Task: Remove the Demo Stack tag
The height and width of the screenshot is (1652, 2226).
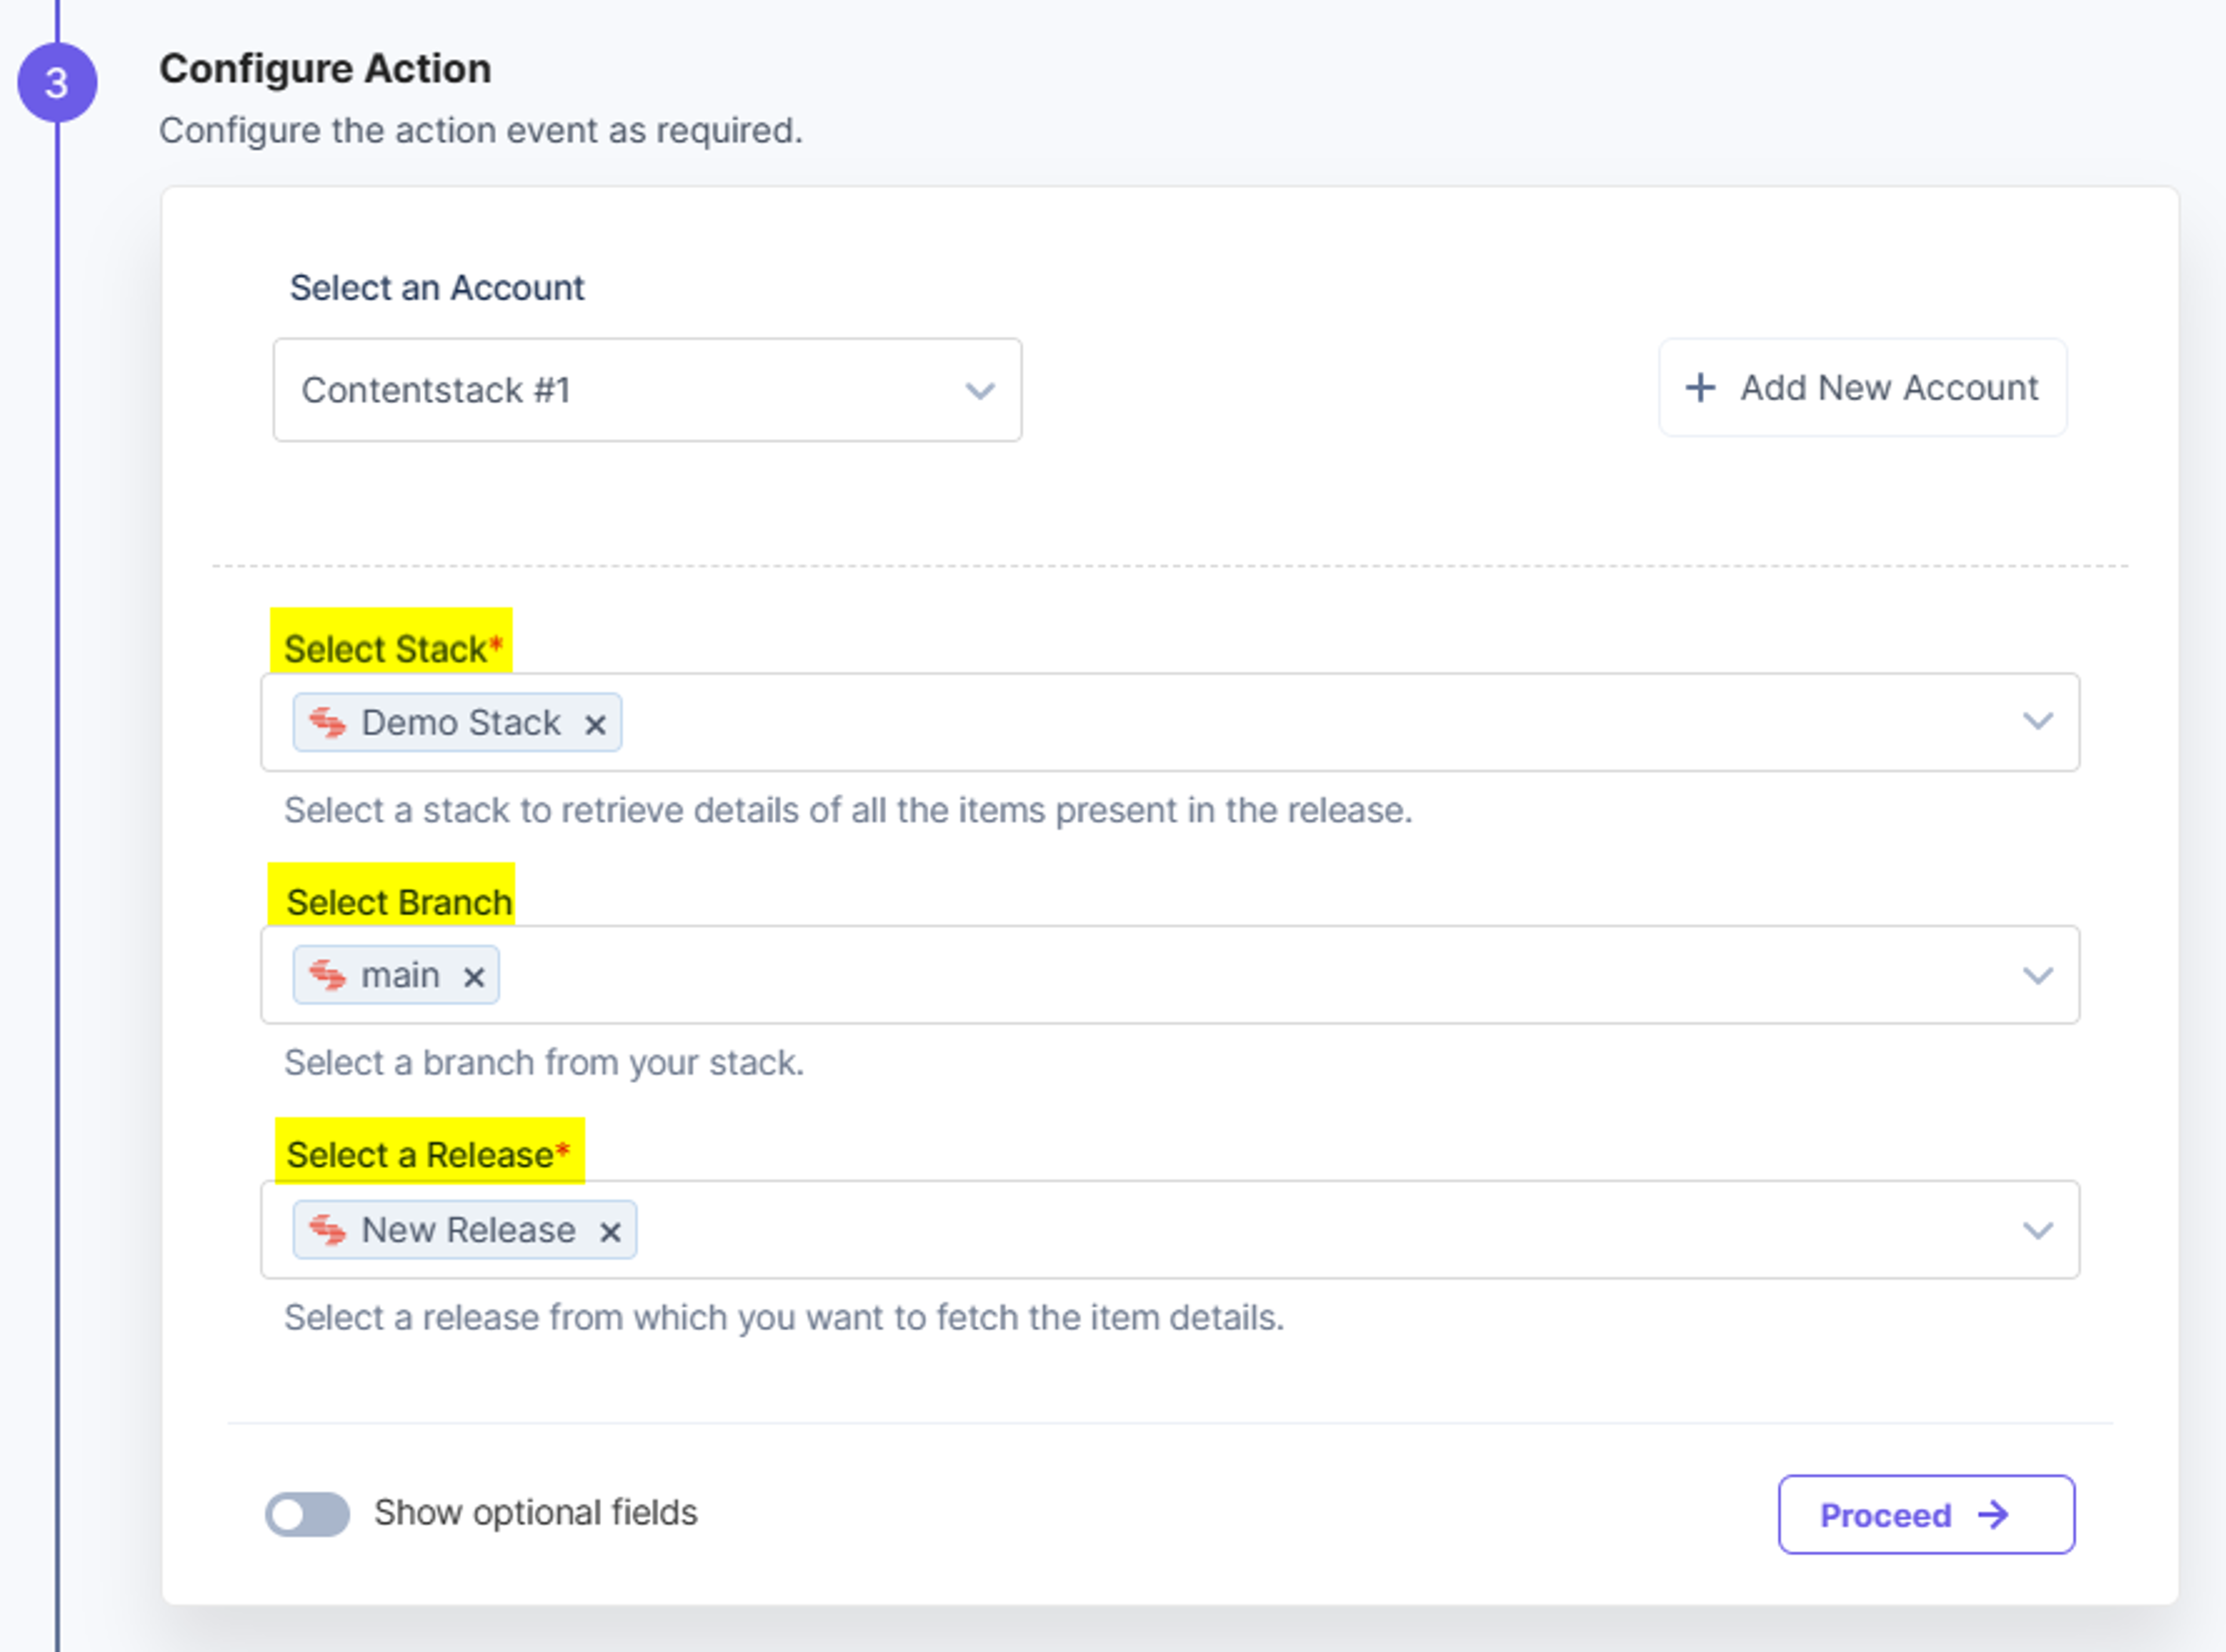Action: 595,724
